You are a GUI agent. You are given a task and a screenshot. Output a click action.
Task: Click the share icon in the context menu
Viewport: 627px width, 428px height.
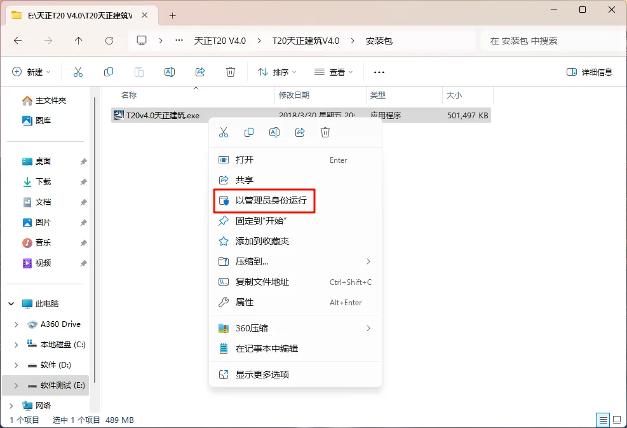click(x=300, y=132)
